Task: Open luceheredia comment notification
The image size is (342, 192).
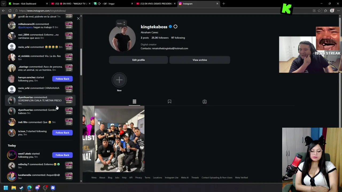Action: [40, 176]
